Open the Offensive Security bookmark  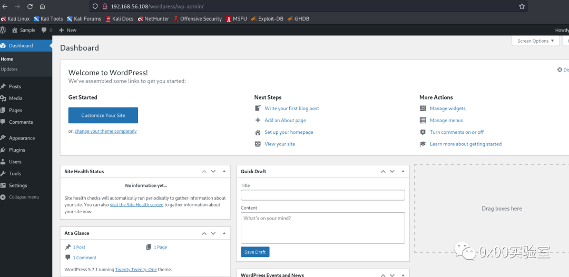198,18
